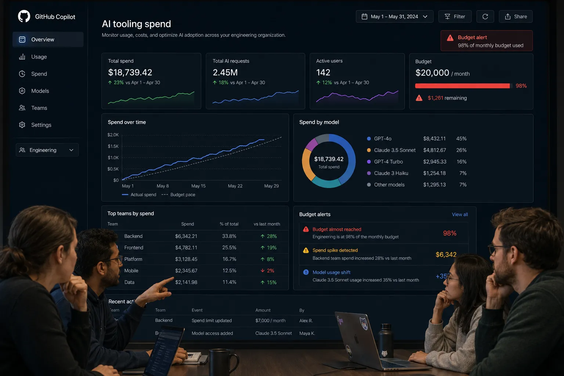This screenshot has width=564, height=376.
Task: Click the Budget alert warning banner
Action: [x=487, y=41]
